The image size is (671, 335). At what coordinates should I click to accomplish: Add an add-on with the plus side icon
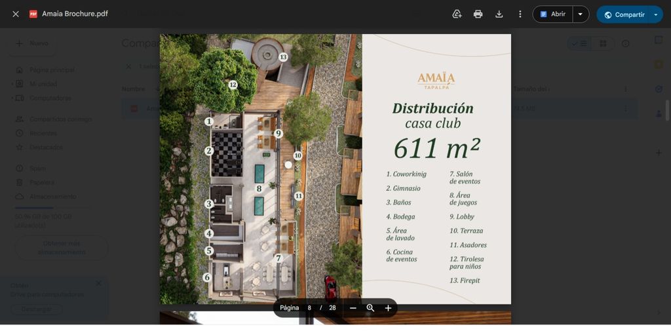pos(659,153)
